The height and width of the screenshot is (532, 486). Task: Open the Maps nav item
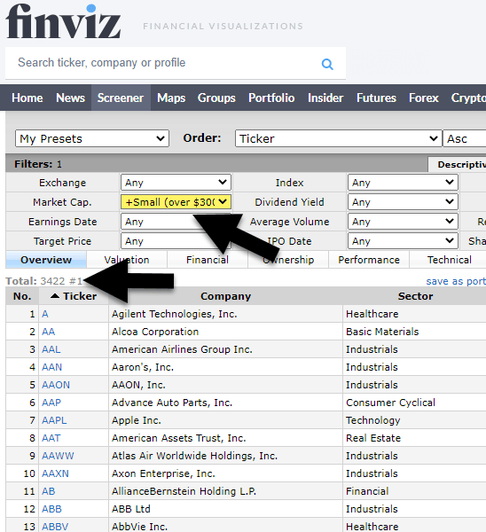point(171,98)
